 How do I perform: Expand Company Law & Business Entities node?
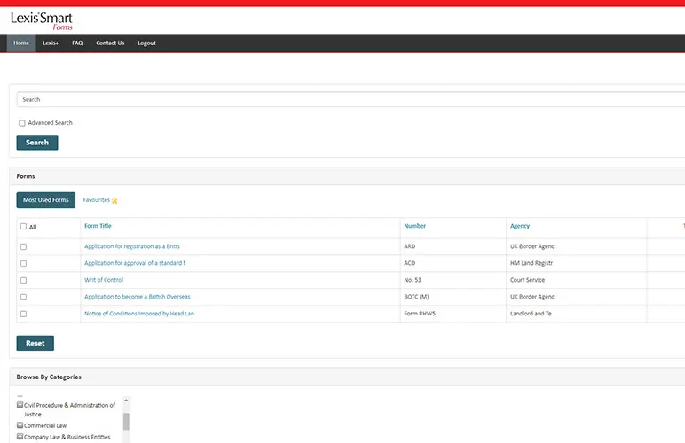pos(20,437)
